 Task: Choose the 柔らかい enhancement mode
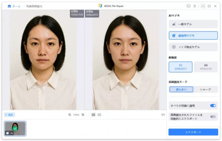coord(181,89)
